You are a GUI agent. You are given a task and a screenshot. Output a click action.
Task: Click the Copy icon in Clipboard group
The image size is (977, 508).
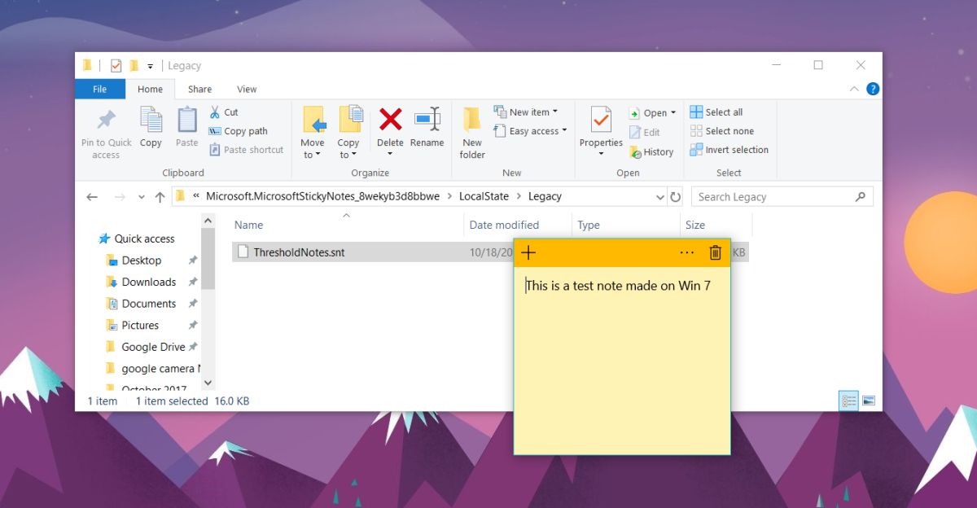(151, 120)
